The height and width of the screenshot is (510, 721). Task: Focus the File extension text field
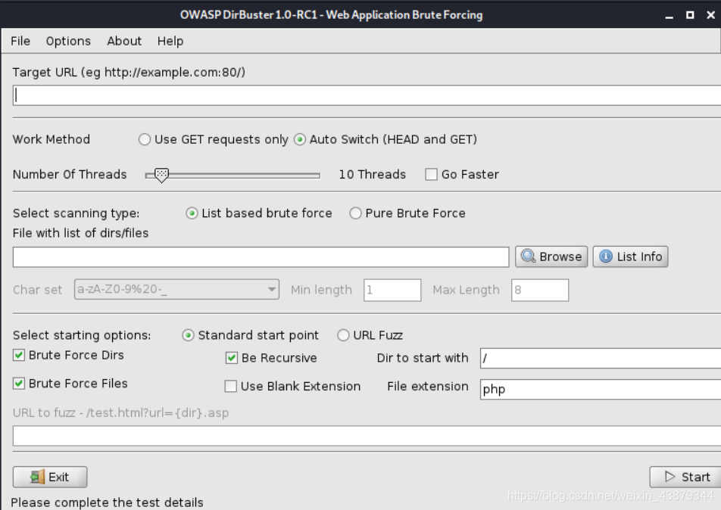[601, 390]
